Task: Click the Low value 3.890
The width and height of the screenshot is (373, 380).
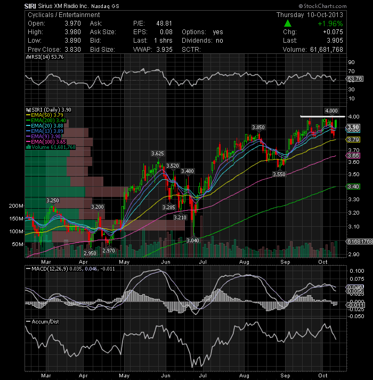Action: 72,41
